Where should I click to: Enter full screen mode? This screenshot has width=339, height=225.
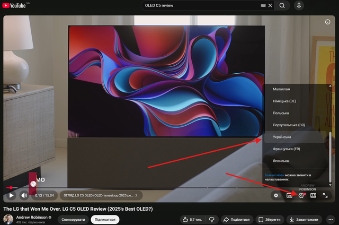pyautogui.click(x=325, y=195)
